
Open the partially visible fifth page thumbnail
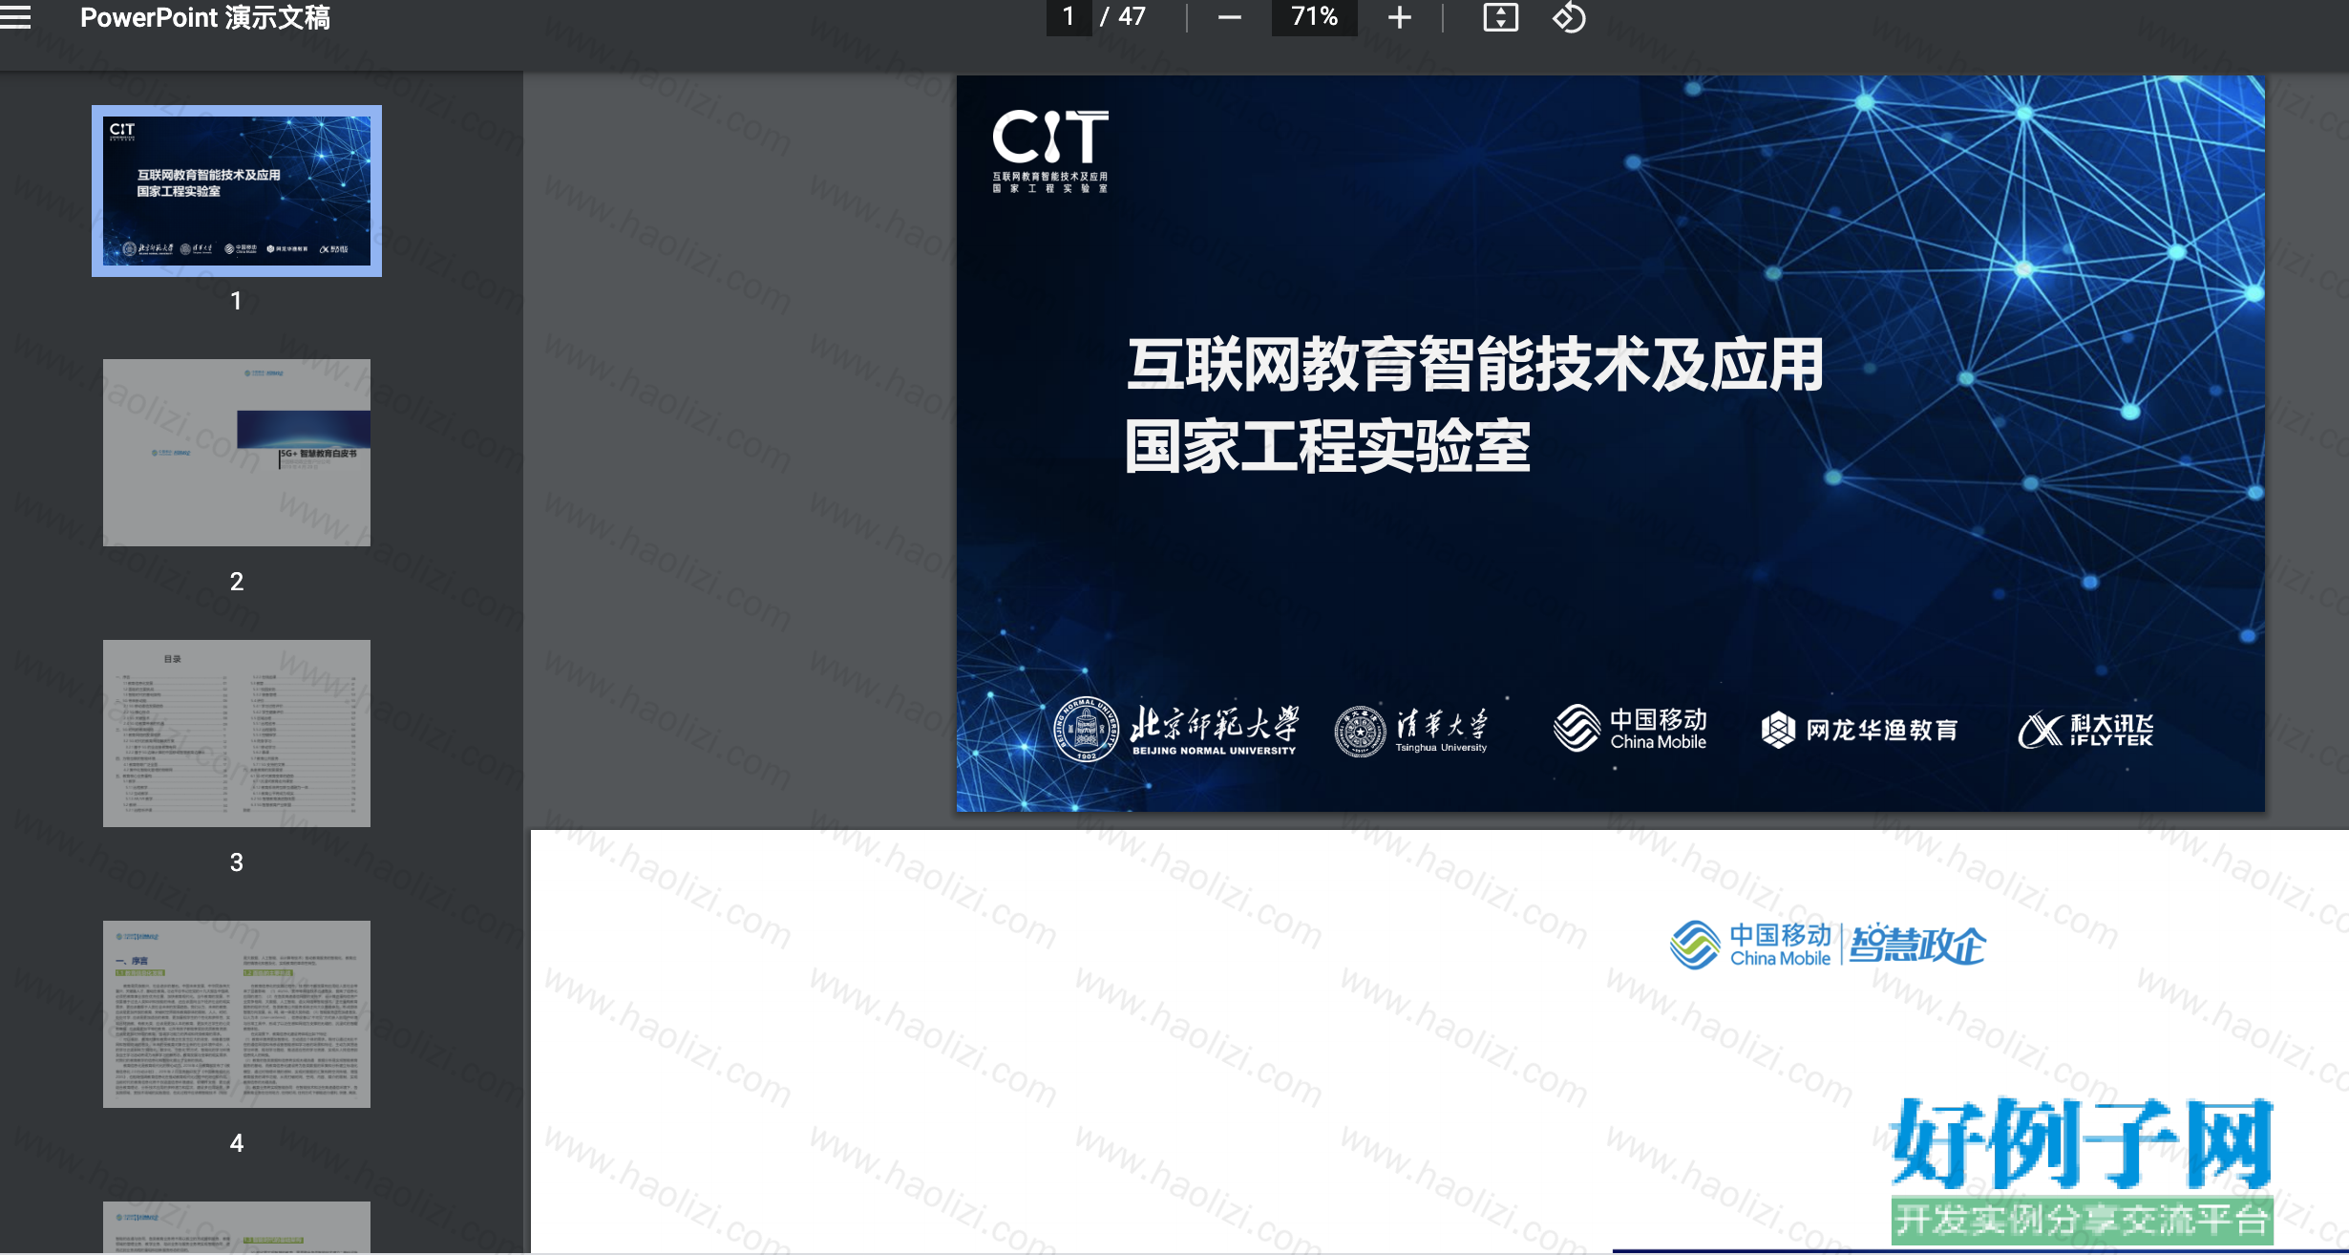[x=237, y=1227]
